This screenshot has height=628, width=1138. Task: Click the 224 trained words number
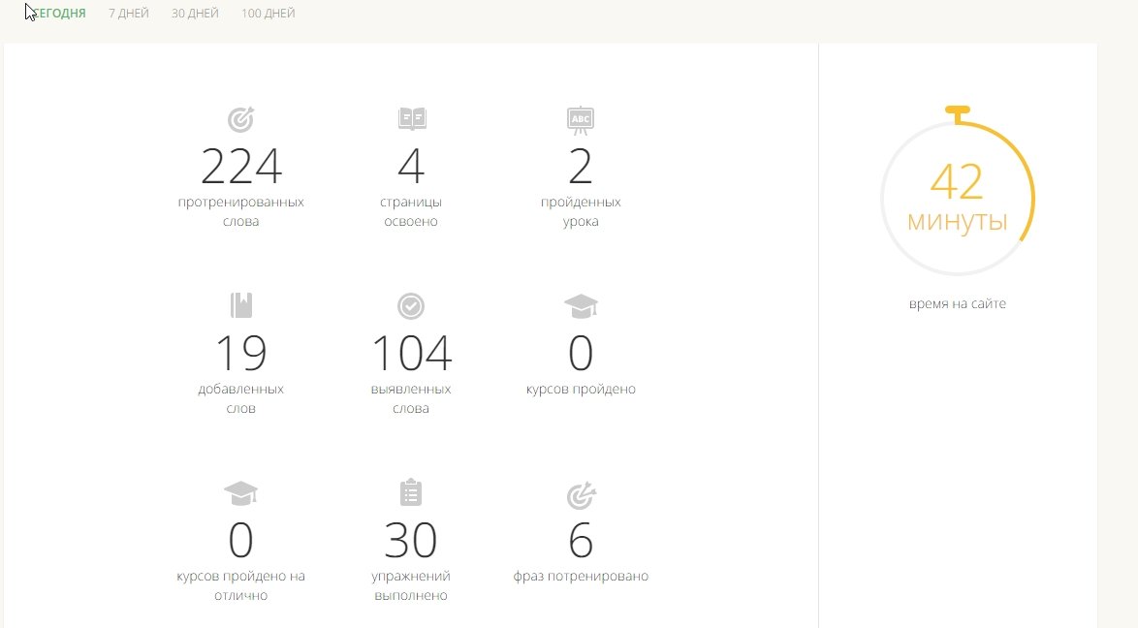pyautogui.click(x=240, y=167)
